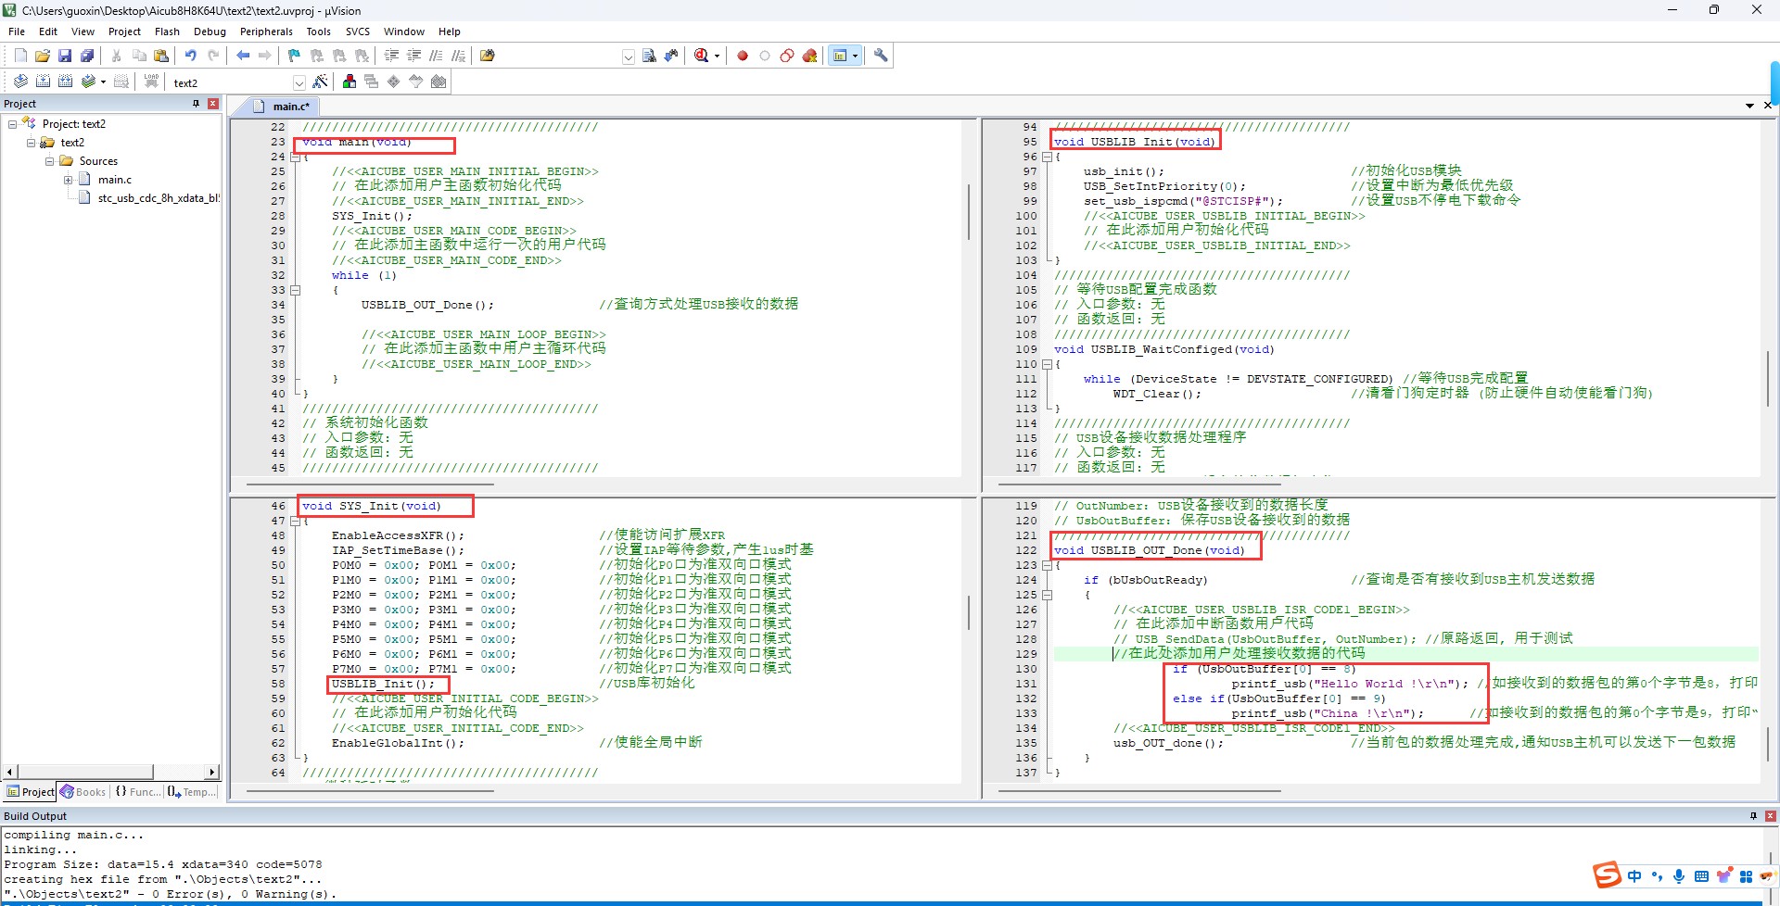Insert a bookmark with the flag icon
Image resolution: width=1780 pixels, height=906 pixels.
(x=294, y=56)
